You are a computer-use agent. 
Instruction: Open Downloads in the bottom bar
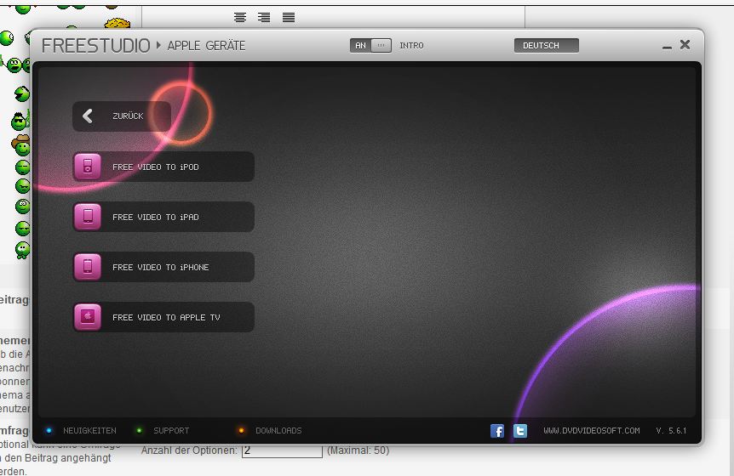(278, 431)
